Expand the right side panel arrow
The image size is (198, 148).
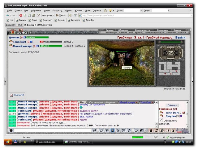click(192, 81)
